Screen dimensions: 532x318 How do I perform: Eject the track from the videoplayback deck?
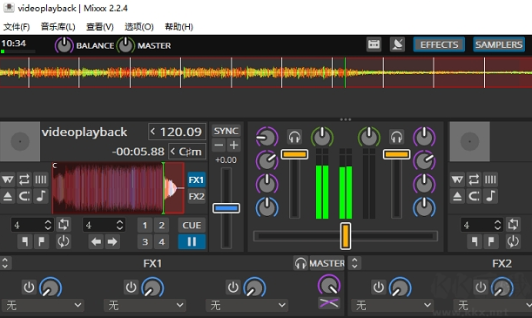8,196
